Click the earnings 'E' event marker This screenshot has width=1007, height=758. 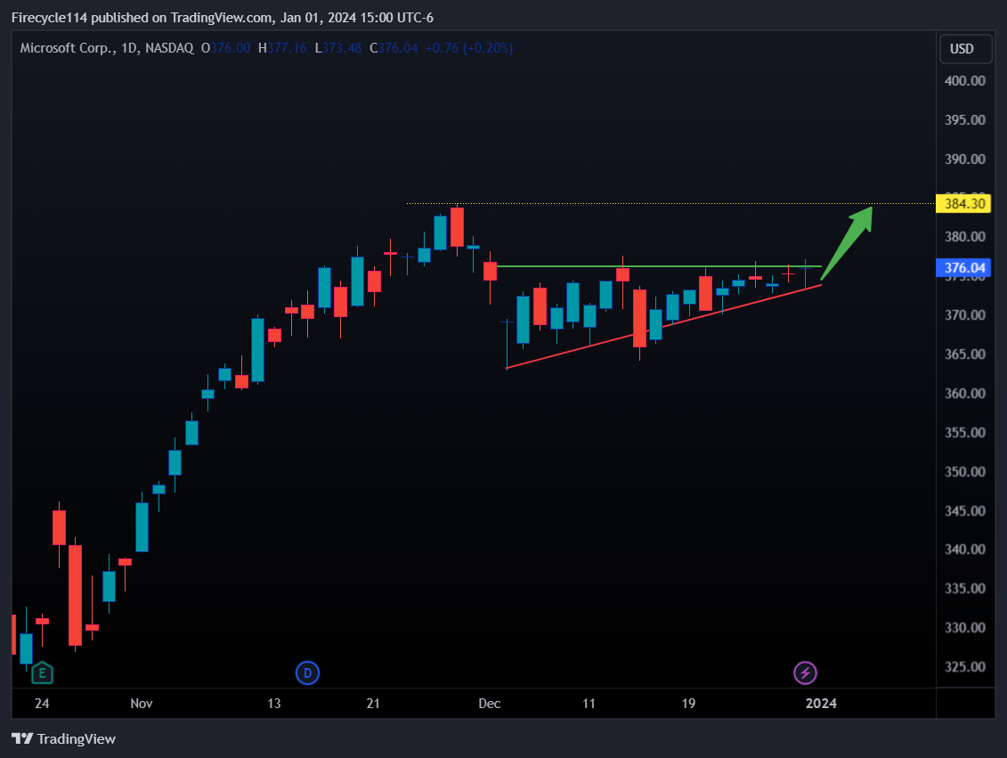tap(43, 673)
